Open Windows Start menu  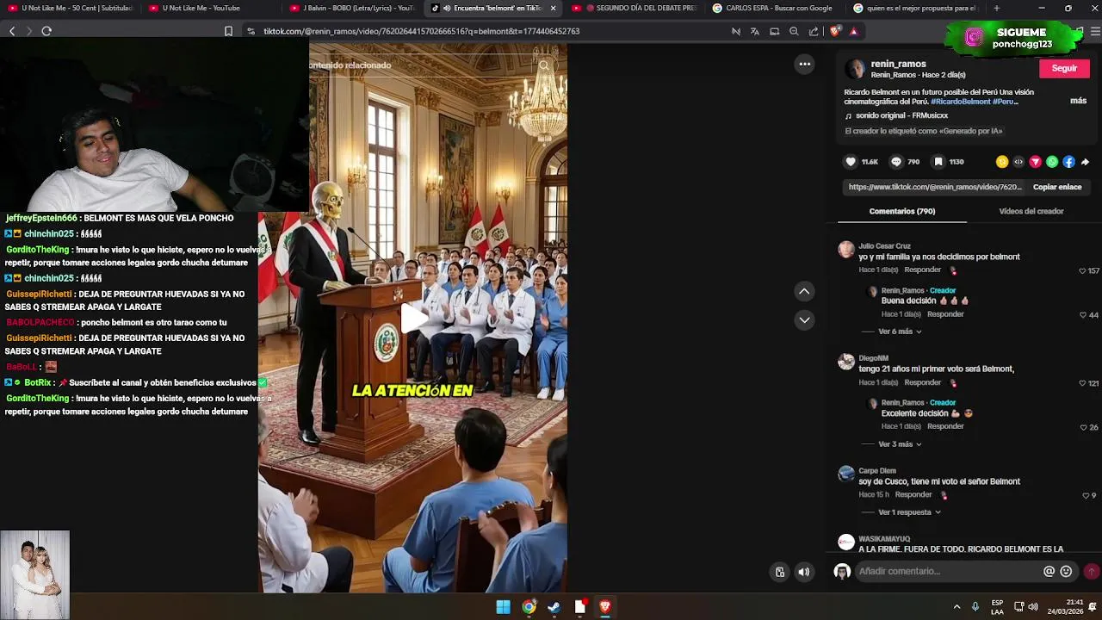point(503,607)
